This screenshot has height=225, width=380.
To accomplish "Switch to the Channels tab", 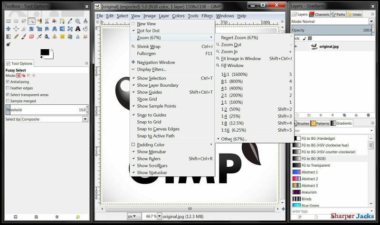I will (x=319, y=14).
